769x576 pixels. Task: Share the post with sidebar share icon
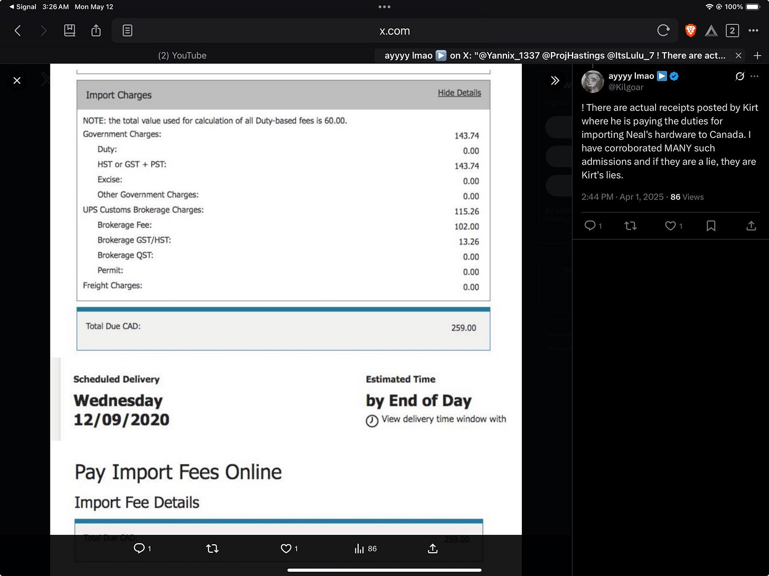751,225
